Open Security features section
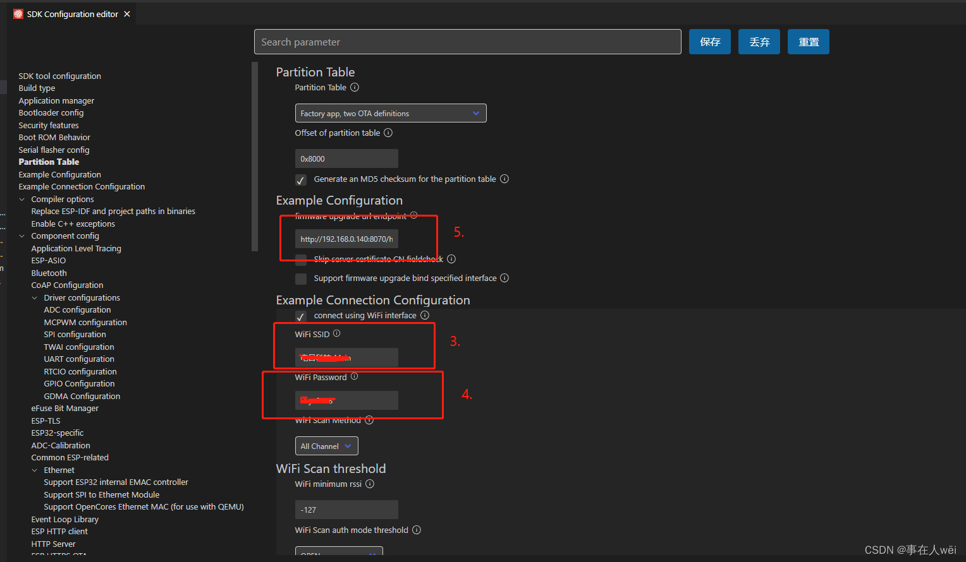The width and height of the screenshot is (966, 562). click(49, 125)
